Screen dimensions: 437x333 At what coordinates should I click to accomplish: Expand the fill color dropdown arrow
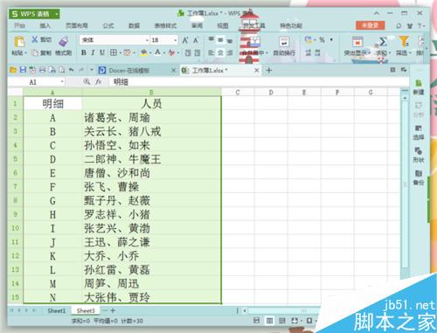pos(150,53)
